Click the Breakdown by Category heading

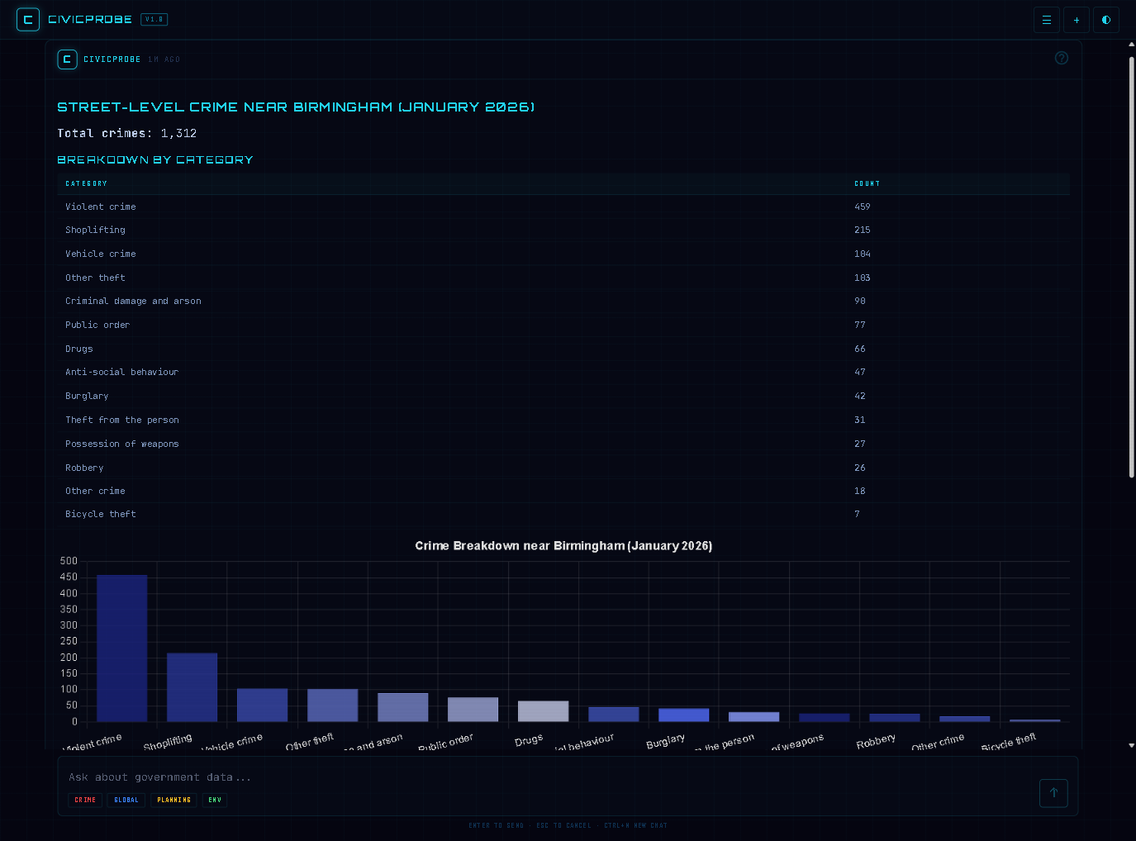pos(154,159)
